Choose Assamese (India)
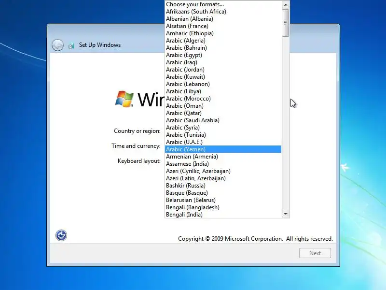 [223, 164]
